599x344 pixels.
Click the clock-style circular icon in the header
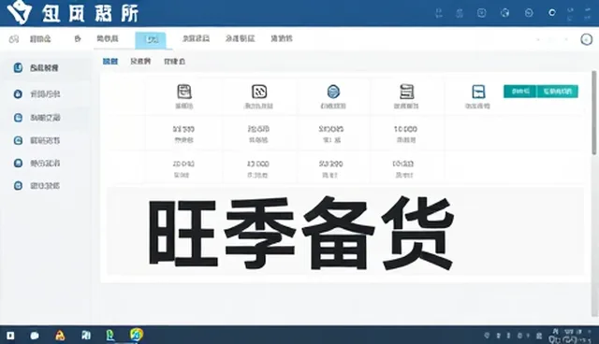(x=529, y=13)
